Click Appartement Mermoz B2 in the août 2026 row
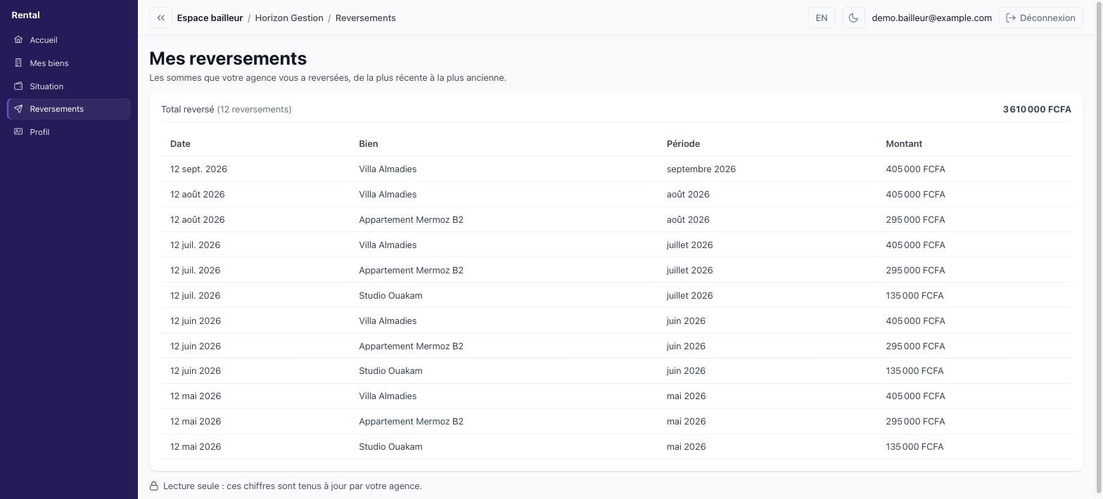Viewport: 1103px width, 499px height. 411,219
